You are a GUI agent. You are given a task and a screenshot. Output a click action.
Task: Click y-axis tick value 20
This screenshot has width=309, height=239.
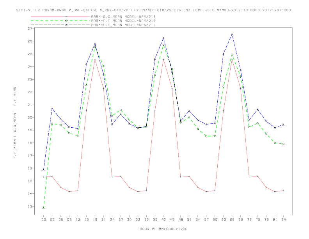(30, 117)
